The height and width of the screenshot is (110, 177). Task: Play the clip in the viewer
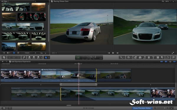[113, 53]
